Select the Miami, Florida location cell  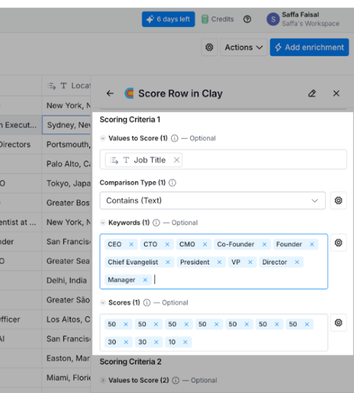(x=66, y=378)
